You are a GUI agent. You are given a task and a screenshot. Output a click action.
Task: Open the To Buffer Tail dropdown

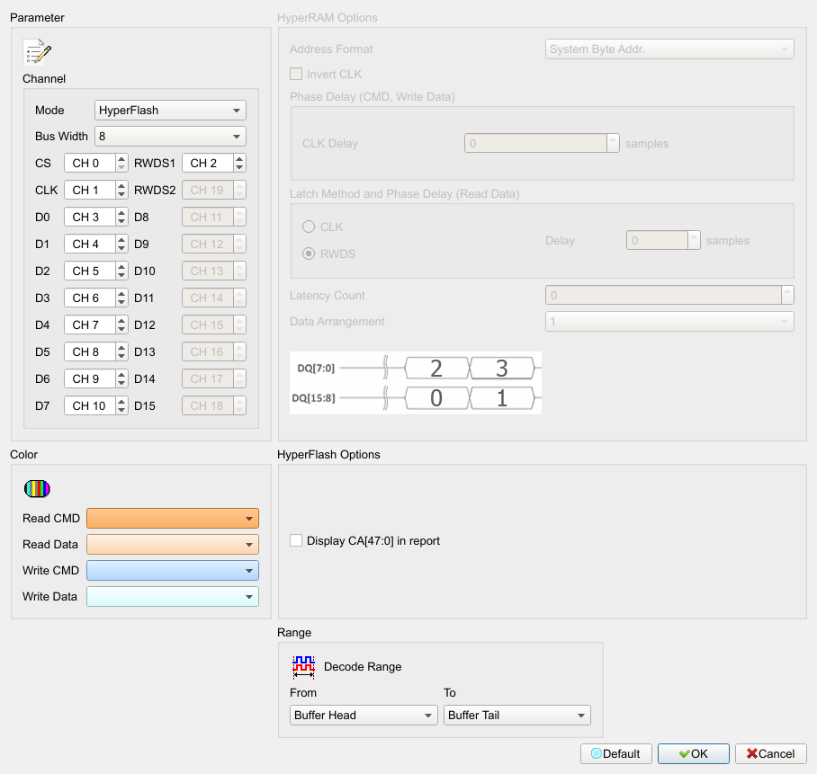pyautogui.click(x=516, y=716)
